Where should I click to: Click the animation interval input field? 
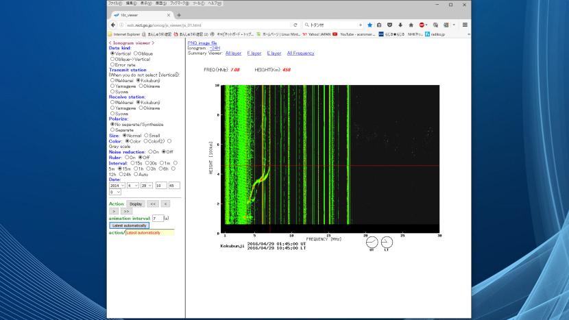click(158, 219)
